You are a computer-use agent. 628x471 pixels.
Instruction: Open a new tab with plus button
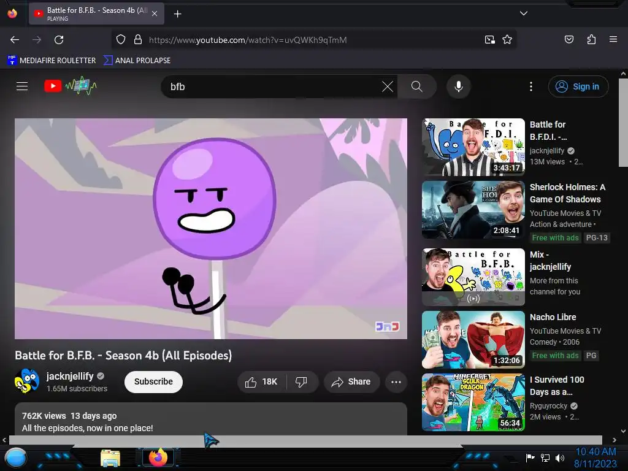[x=177, y=14]
